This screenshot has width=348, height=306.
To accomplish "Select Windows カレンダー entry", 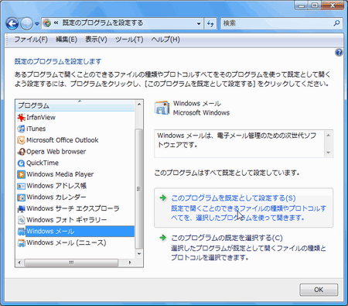I will pos(56,198).
